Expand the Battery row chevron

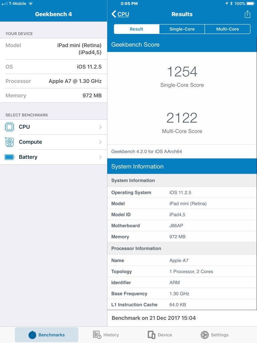100,157
